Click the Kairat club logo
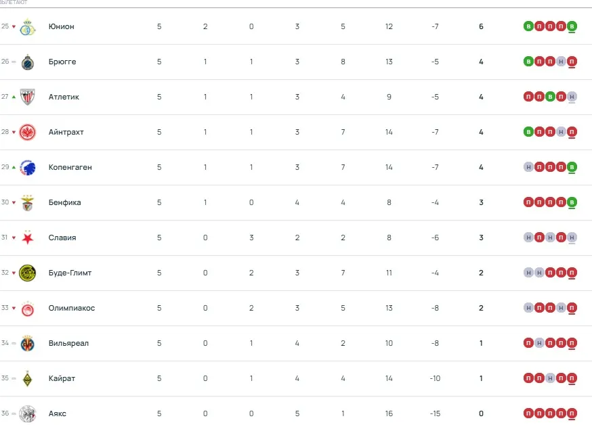 [x=28, y=379]
